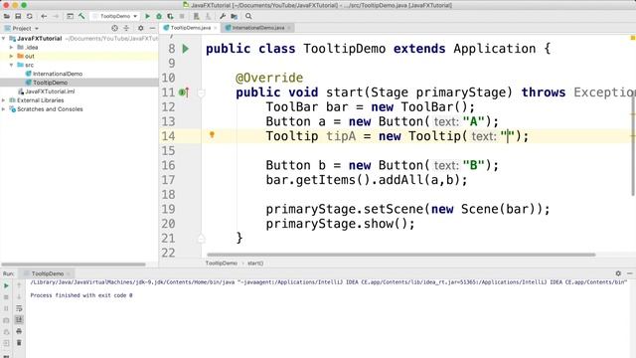Open a file with the toolbar Open icon
This screenshot has width=636, height=358.
point(7,16)
